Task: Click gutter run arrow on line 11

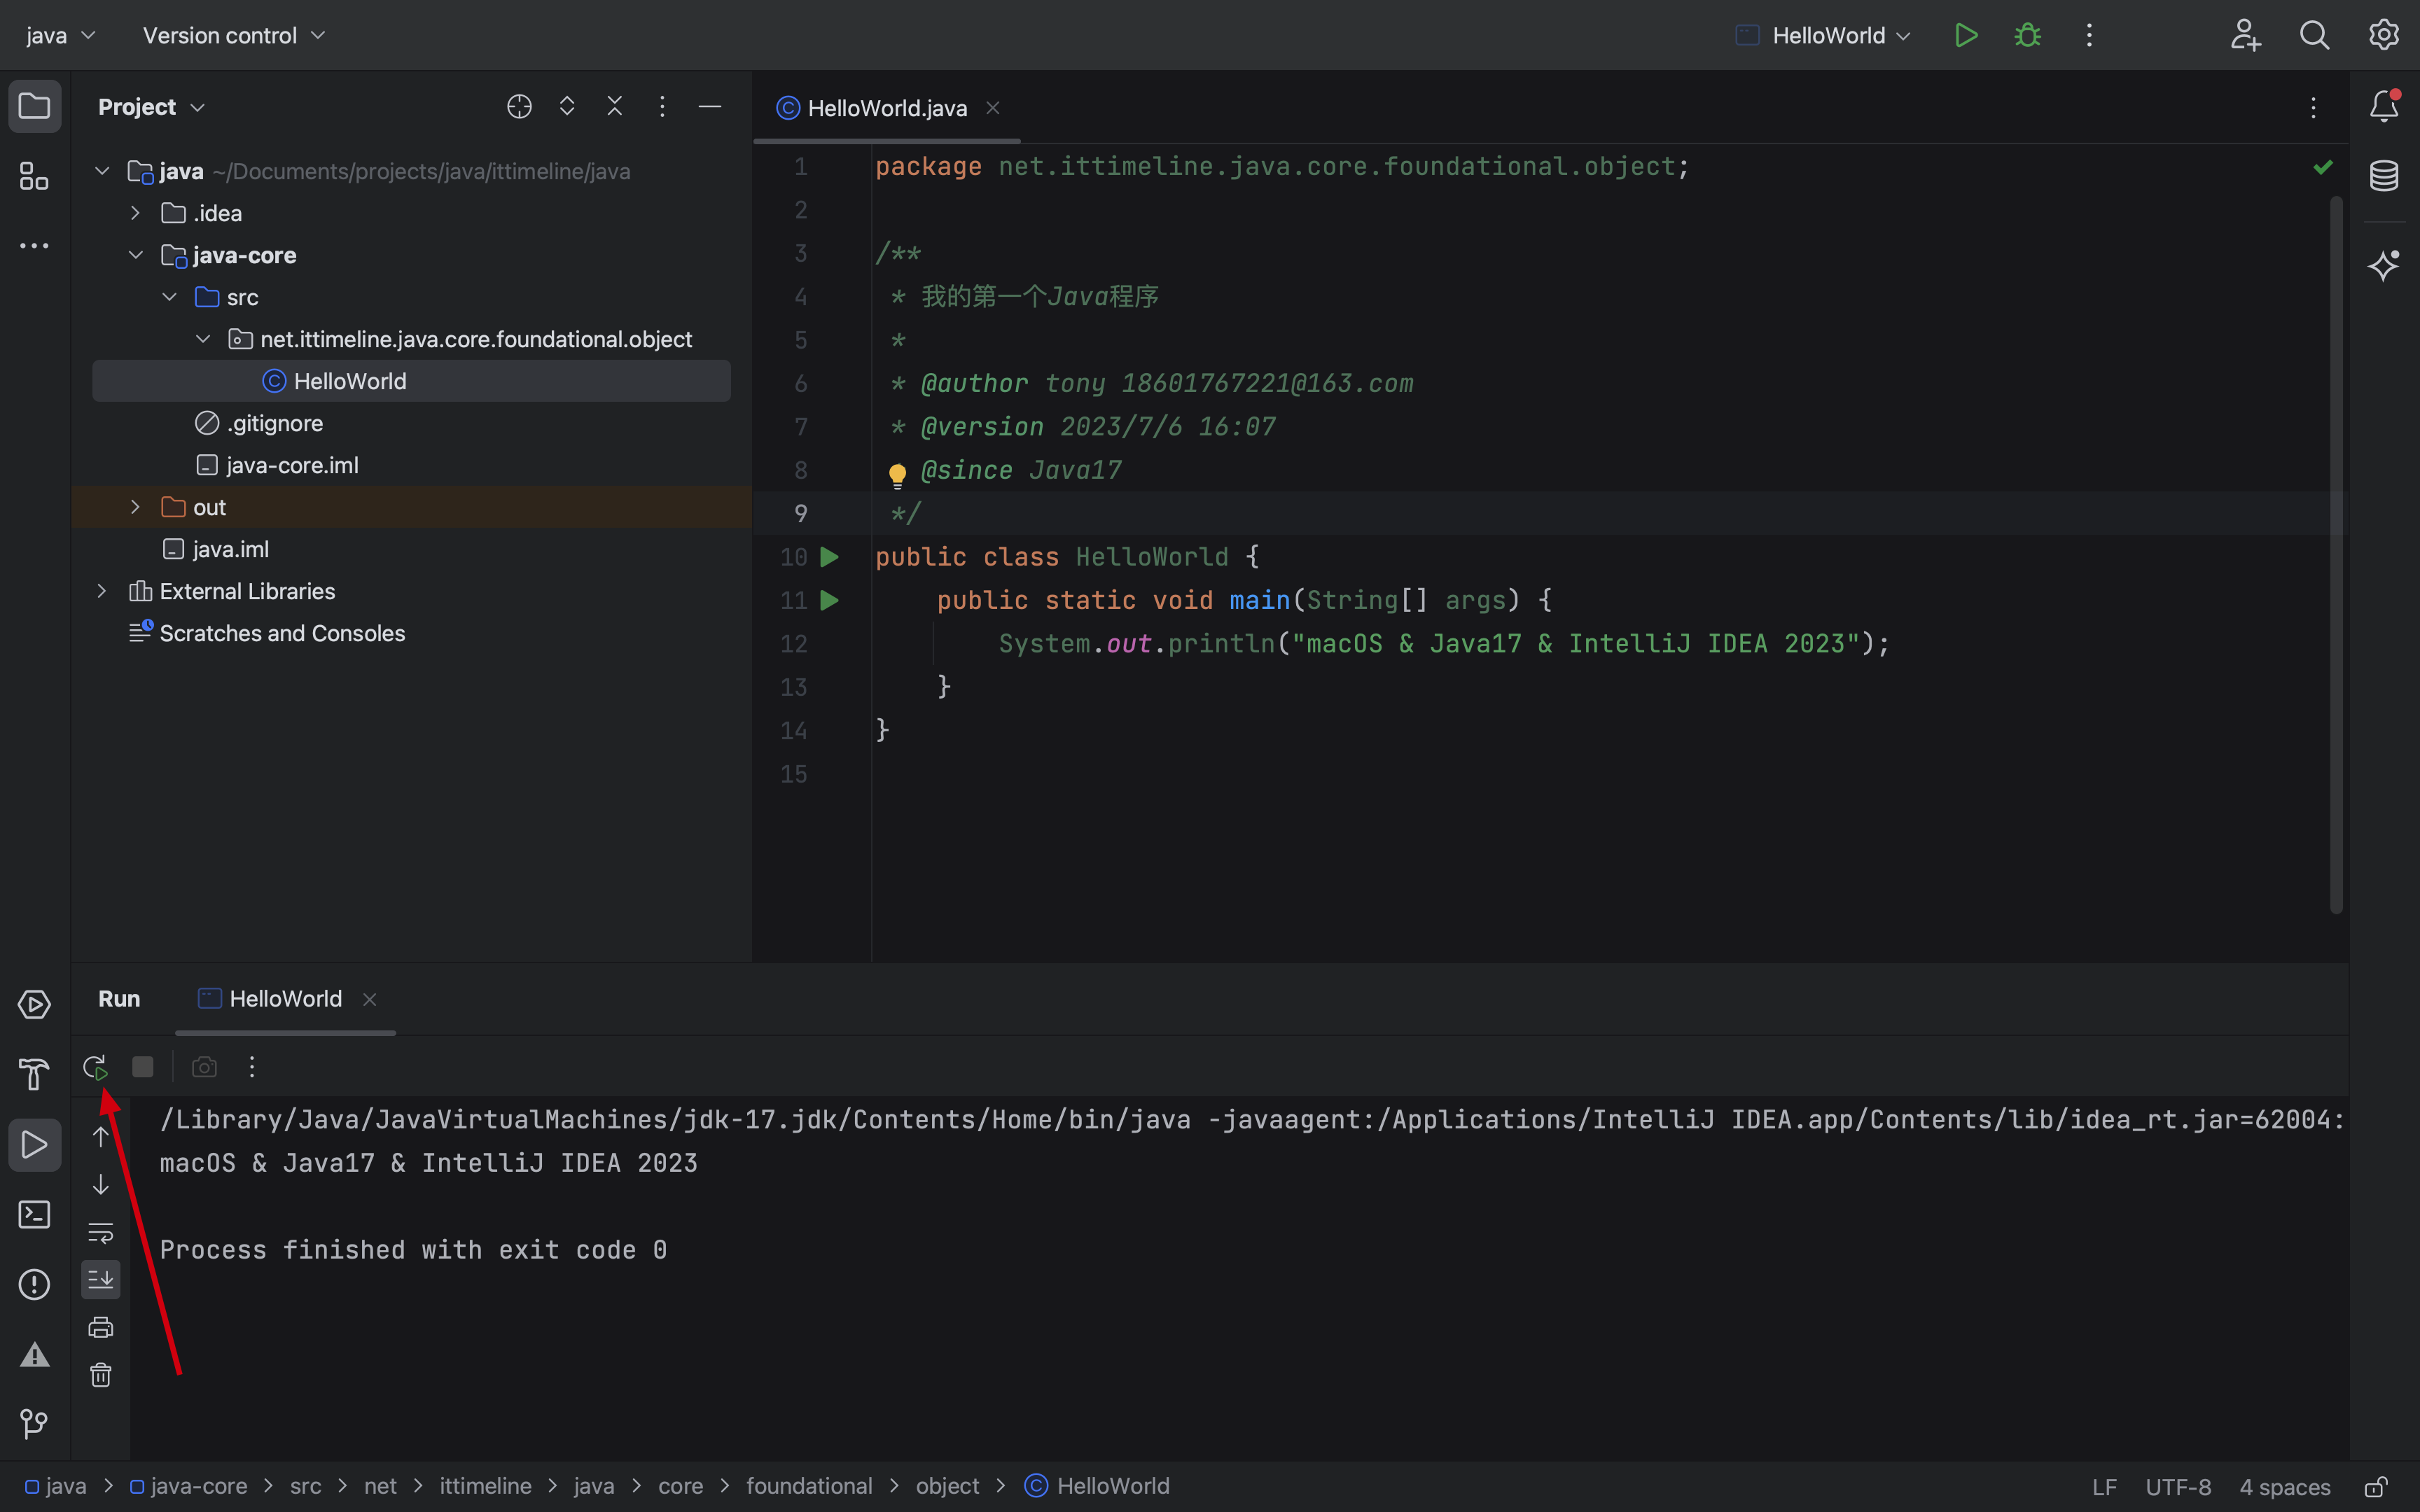Action: click(x=829, y=600)
